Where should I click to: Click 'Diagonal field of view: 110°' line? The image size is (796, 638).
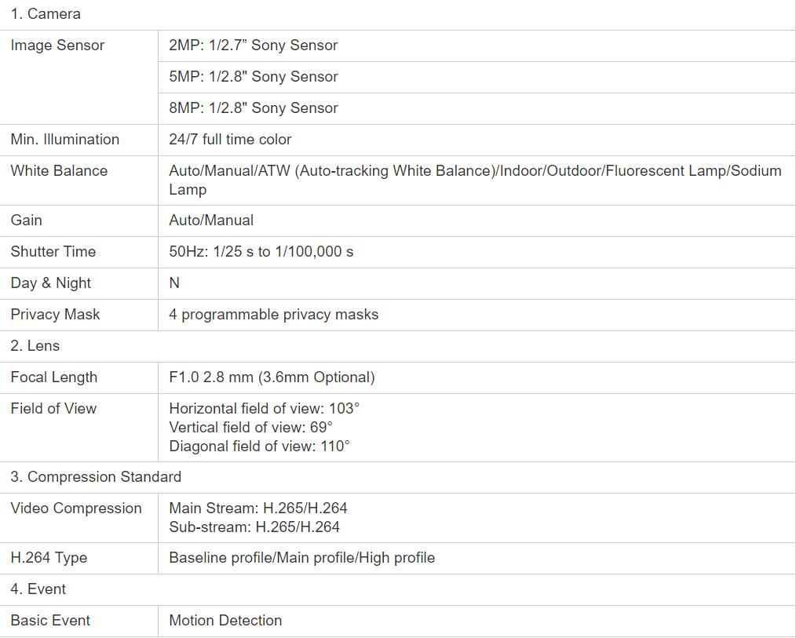(259, 447)
